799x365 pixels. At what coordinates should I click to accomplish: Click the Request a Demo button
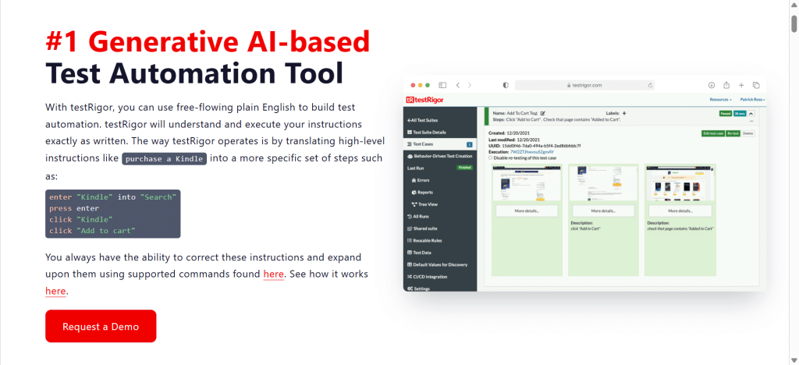click(101, 326)
